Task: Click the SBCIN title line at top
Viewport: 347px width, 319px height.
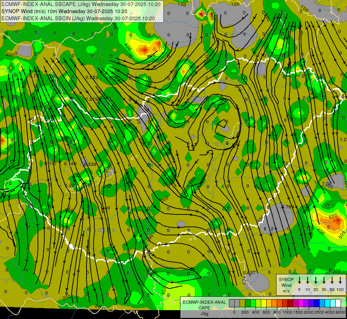Action: (x=78, y=18)
